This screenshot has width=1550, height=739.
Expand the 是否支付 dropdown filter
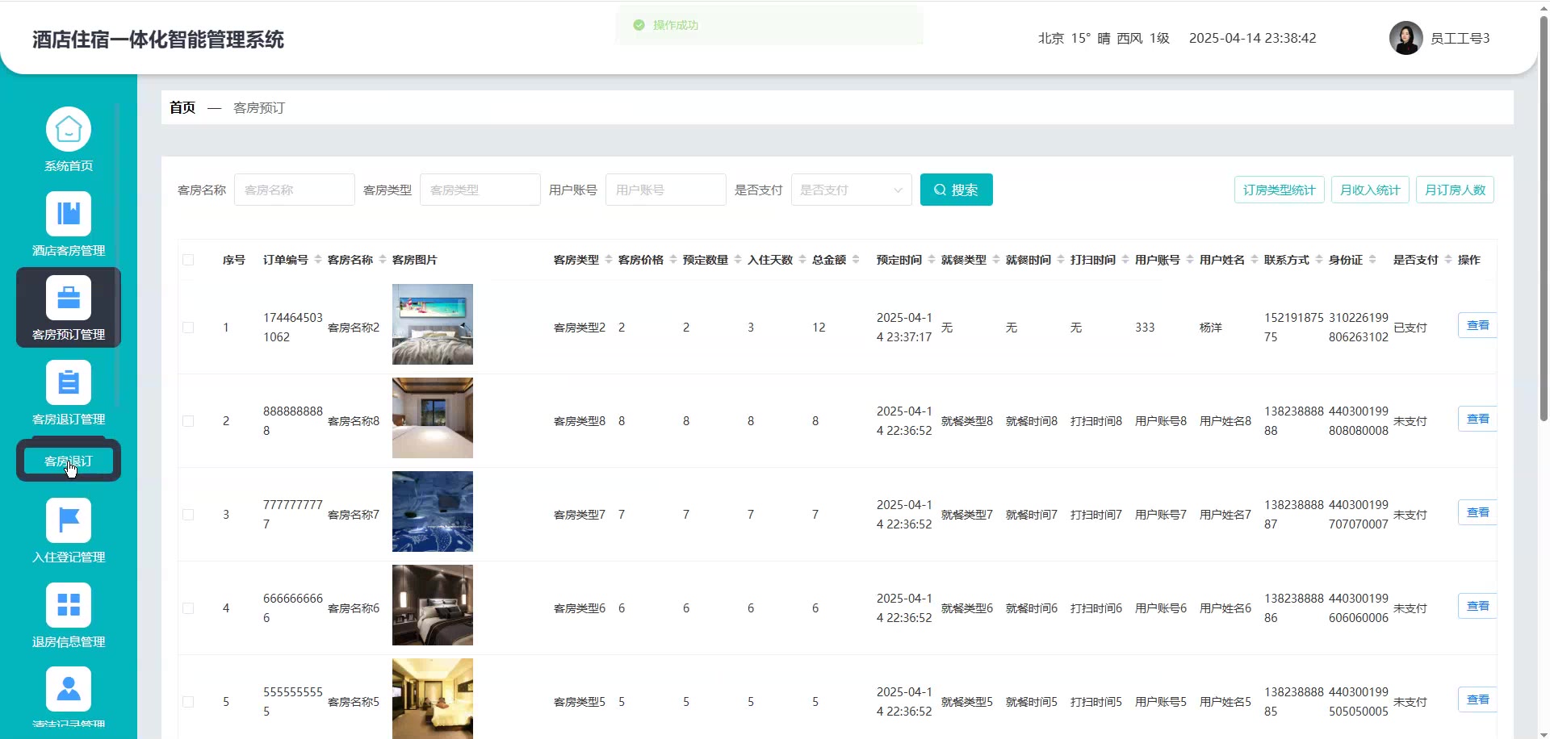click(x=851, y=190)
